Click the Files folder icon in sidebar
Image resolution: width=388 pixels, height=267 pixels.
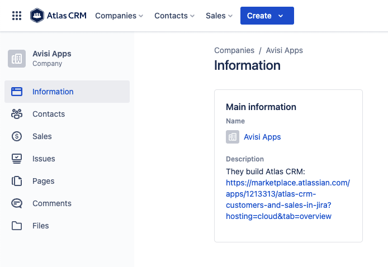17,226
